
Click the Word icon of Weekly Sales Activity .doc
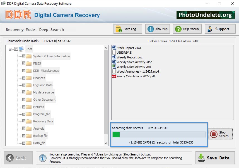[114, 62]
